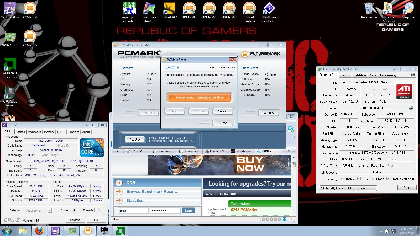Screen dimensions: 420x236
Task: Select the SPD tab in CPU-Z
Action: click(x=60, y=132)
